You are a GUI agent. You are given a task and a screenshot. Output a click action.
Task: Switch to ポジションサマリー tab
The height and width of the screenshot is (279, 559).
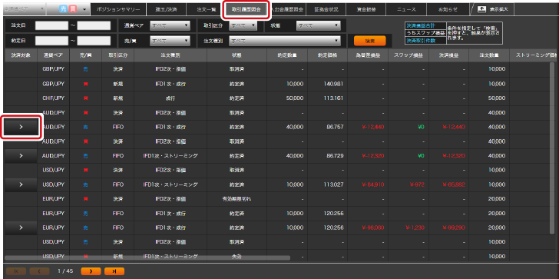[x=118, y=9]
